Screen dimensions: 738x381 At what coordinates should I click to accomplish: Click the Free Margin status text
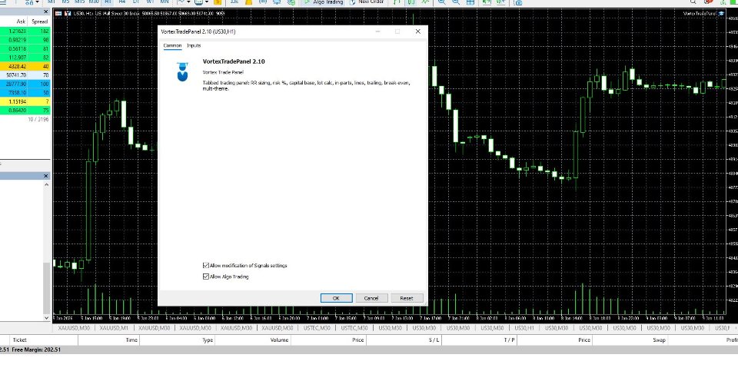point(36,350)
